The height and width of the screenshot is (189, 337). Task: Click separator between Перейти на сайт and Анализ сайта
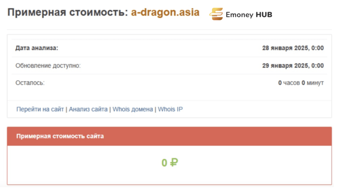click(x=66, y=109)
